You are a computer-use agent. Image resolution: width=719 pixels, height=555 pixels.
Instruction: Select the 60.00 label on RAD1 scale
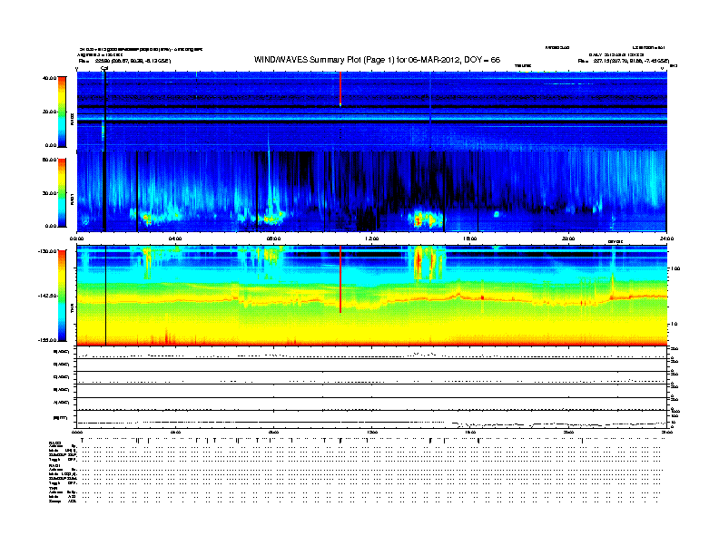pyautogui.click(x=49, y=160)
